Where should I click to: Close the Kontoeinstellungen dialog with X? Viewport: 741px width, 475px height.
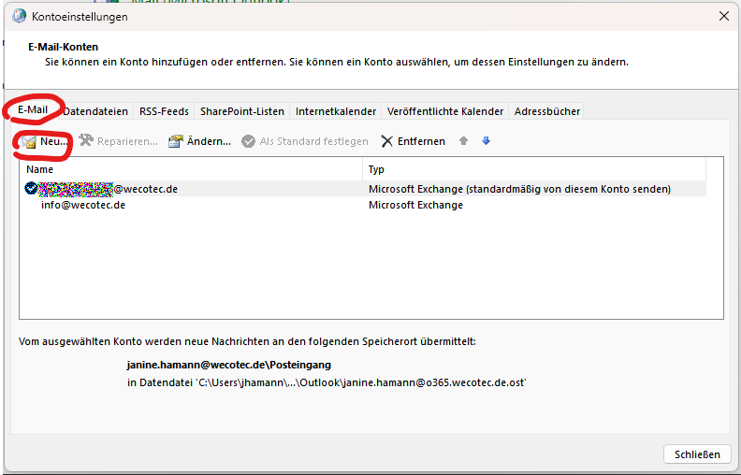click(x=723, y=16)
